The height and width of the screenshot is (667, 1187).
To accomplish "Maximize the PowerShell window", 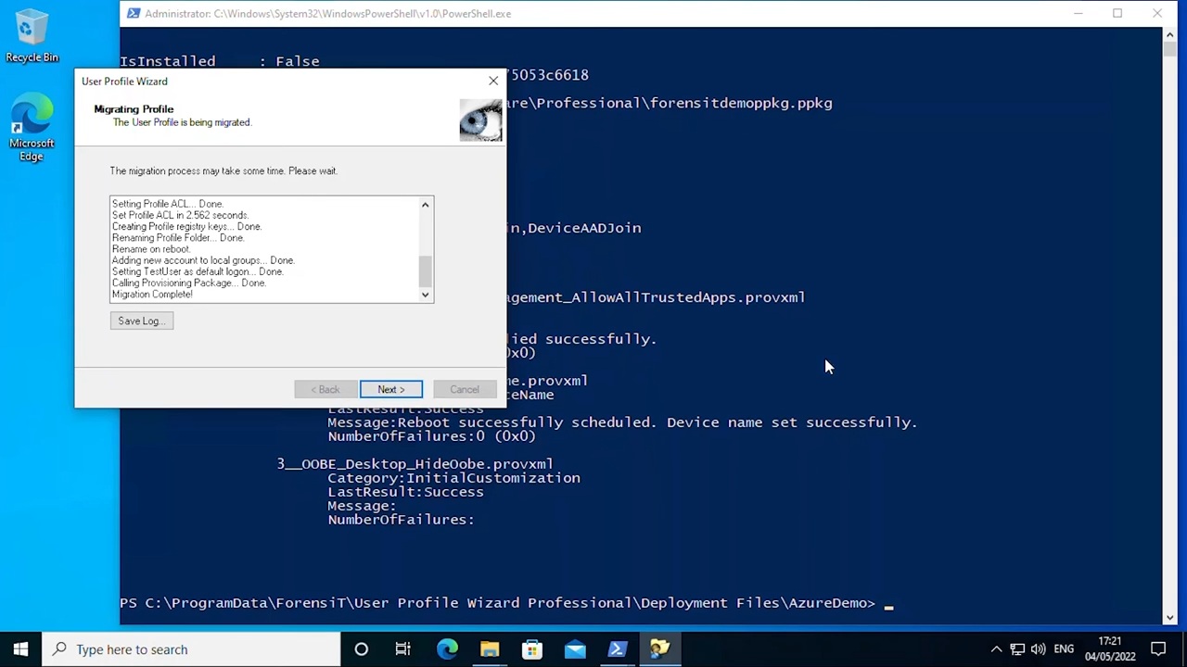I will click(1117, 13).
